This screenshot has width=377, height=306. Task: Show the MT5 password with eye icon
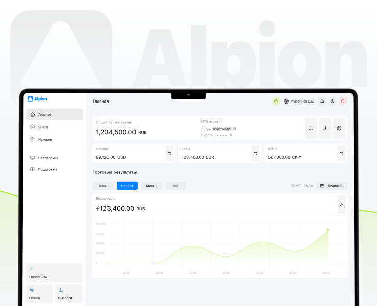click(x=231, y=135)
